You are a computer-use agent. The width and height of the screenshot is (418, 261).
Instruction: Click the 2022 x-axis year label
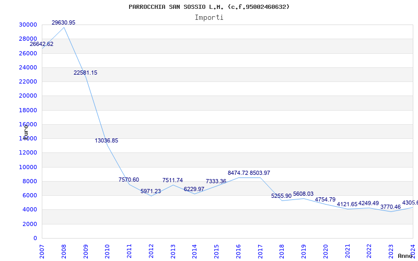coord(369,251)
